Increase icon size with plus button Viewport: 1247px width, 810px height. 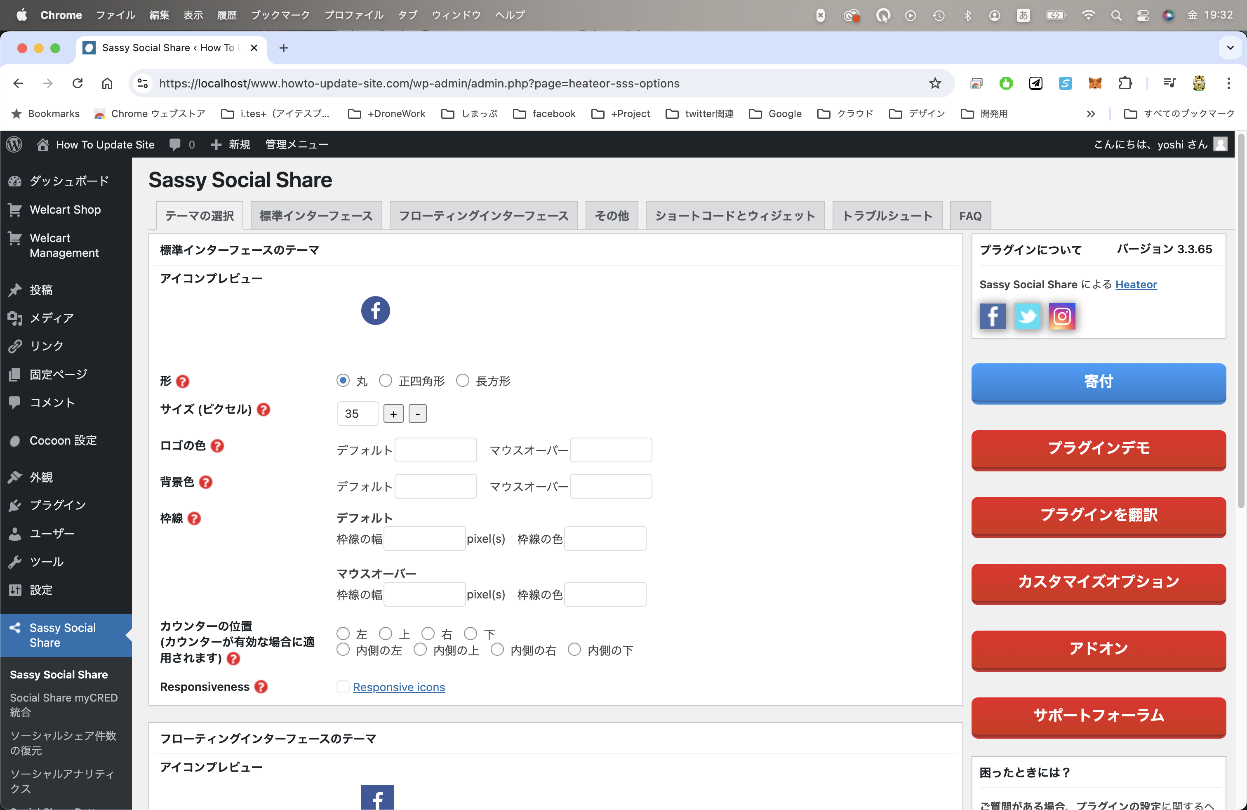[393, 414]
